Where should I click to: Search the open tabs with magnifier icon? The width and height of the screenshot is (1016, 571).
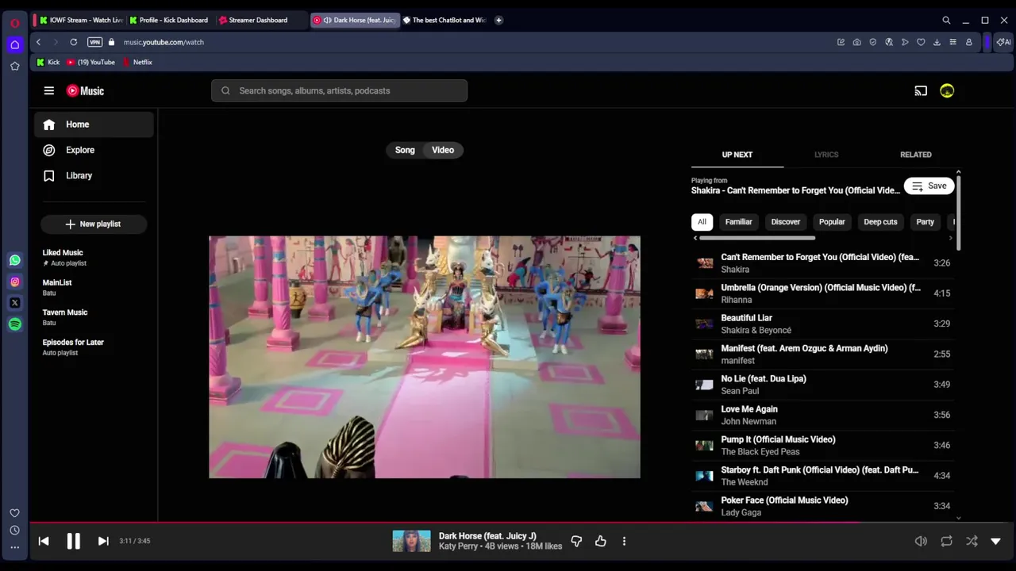point(946,20)
